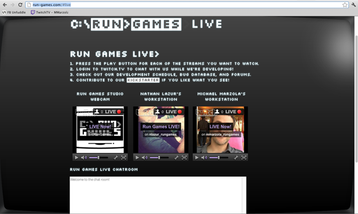
Task: Click the red LIVE indicator on Michael Marzola's stream
Action: click(239, 112)
